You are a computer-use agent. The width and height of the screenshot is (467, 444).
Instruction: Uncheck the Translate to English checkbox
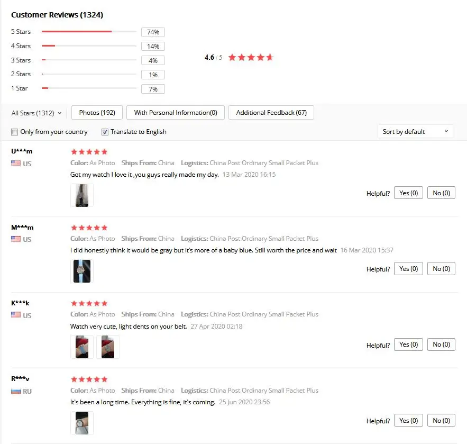pyautogui.click(x=105, y=132)
